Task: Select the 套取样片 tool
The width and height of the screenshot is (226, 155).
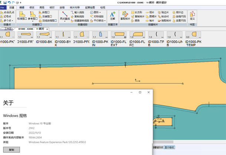Action: tap(125, 16)
